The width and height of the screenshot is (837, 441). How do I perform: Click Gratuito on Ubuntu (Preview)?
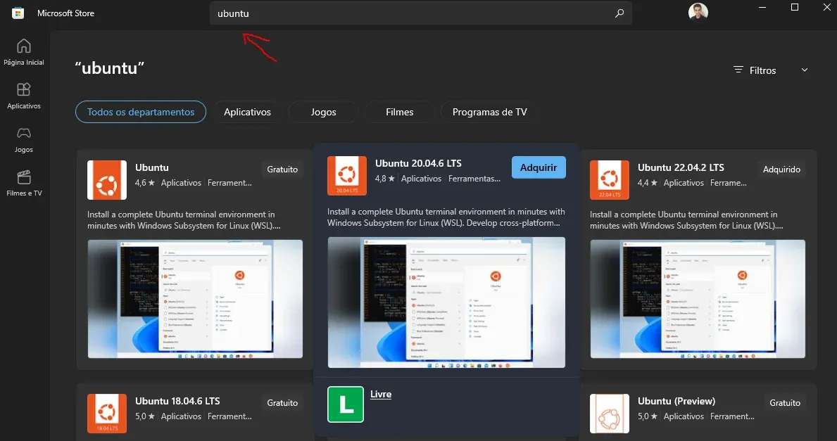click(x=785, y=402)
